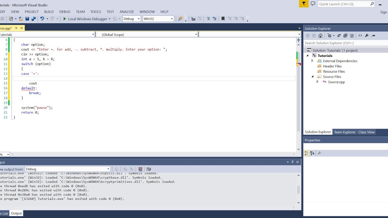388x218 pixels.
Task: Open Properties wrench in Solution Explorer
Action: click(367, 36)
